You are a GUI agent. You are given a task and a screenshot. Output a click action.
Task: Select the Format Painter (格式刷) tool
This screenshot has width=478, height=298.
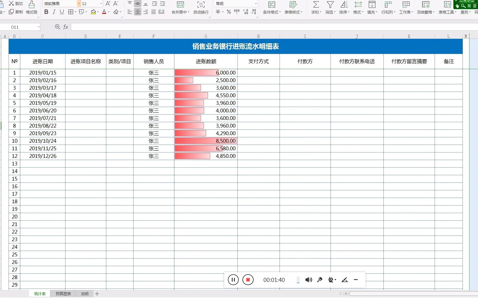pos(31,8)
